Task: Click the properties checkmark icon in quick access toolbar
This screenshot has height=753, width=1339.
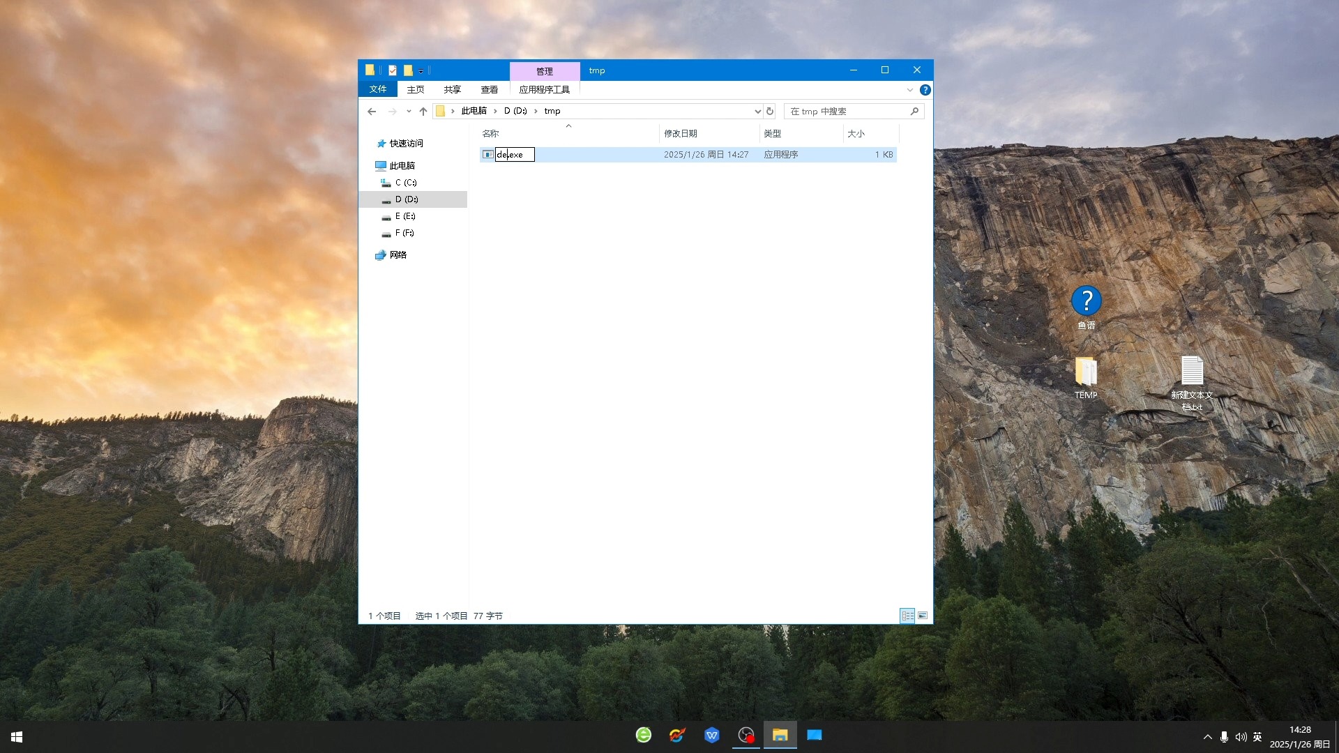Action: 392,70
